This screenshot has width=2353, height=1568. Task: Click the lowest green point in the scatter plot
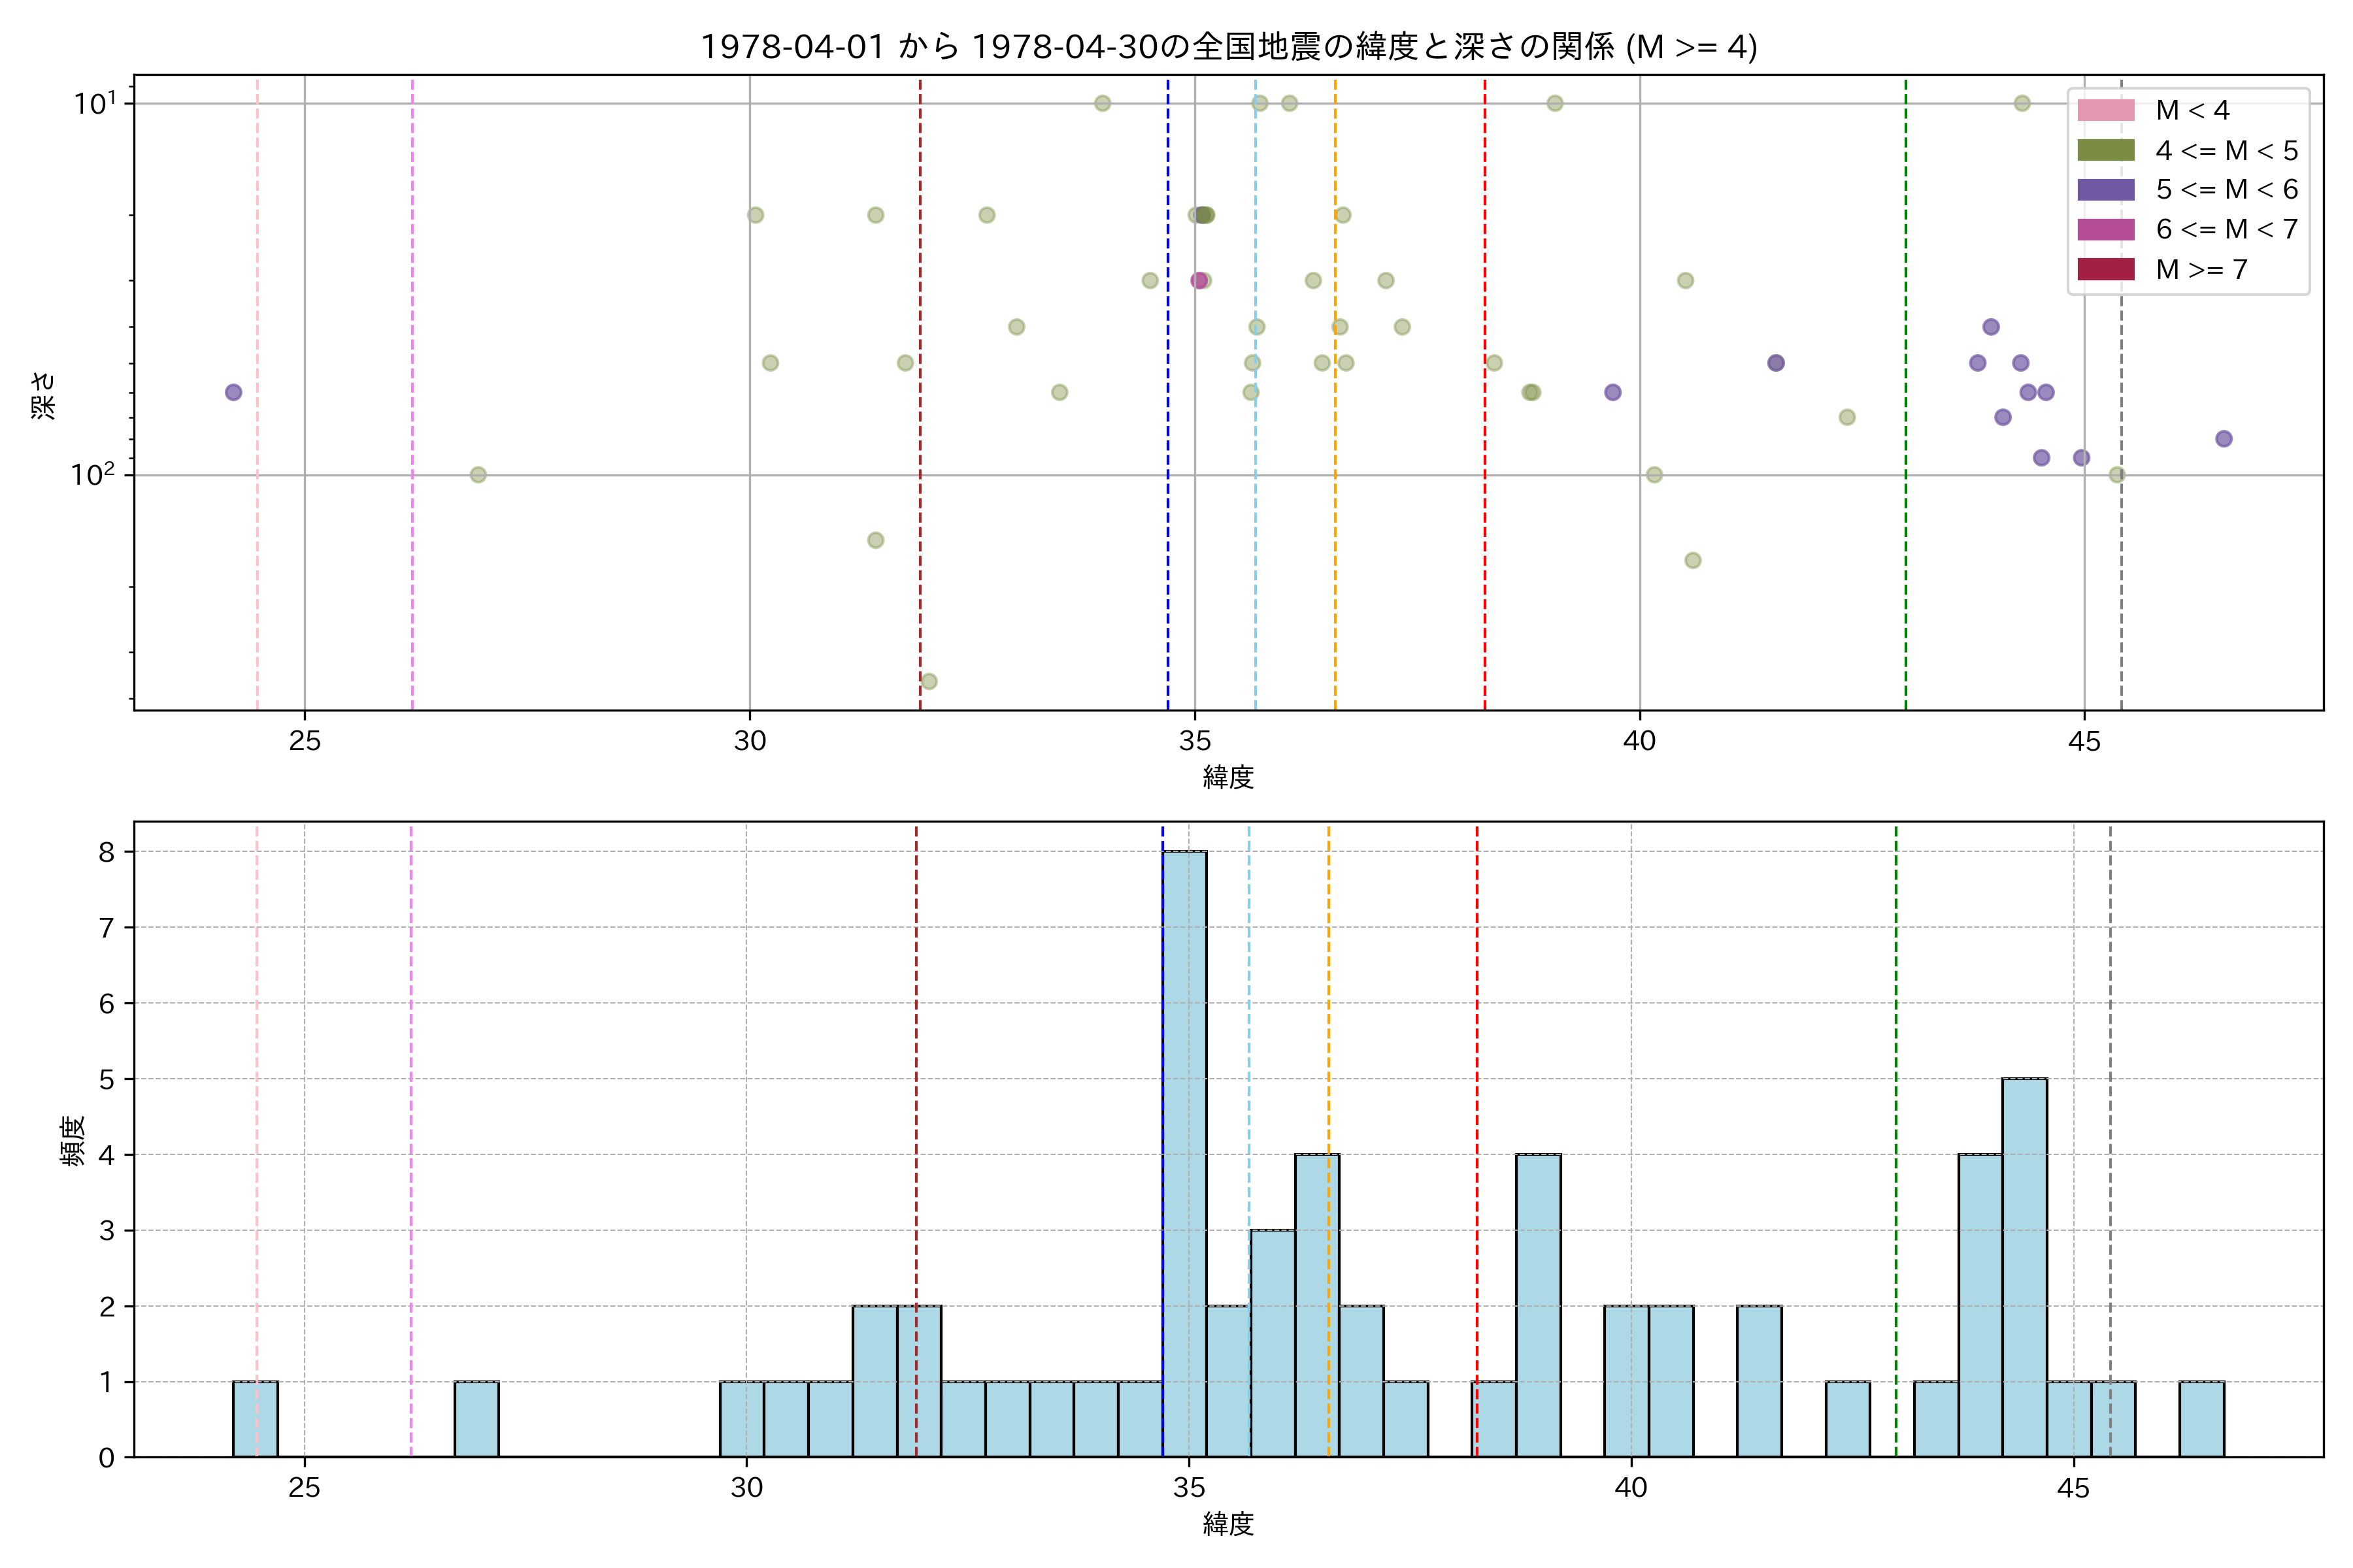928,681
